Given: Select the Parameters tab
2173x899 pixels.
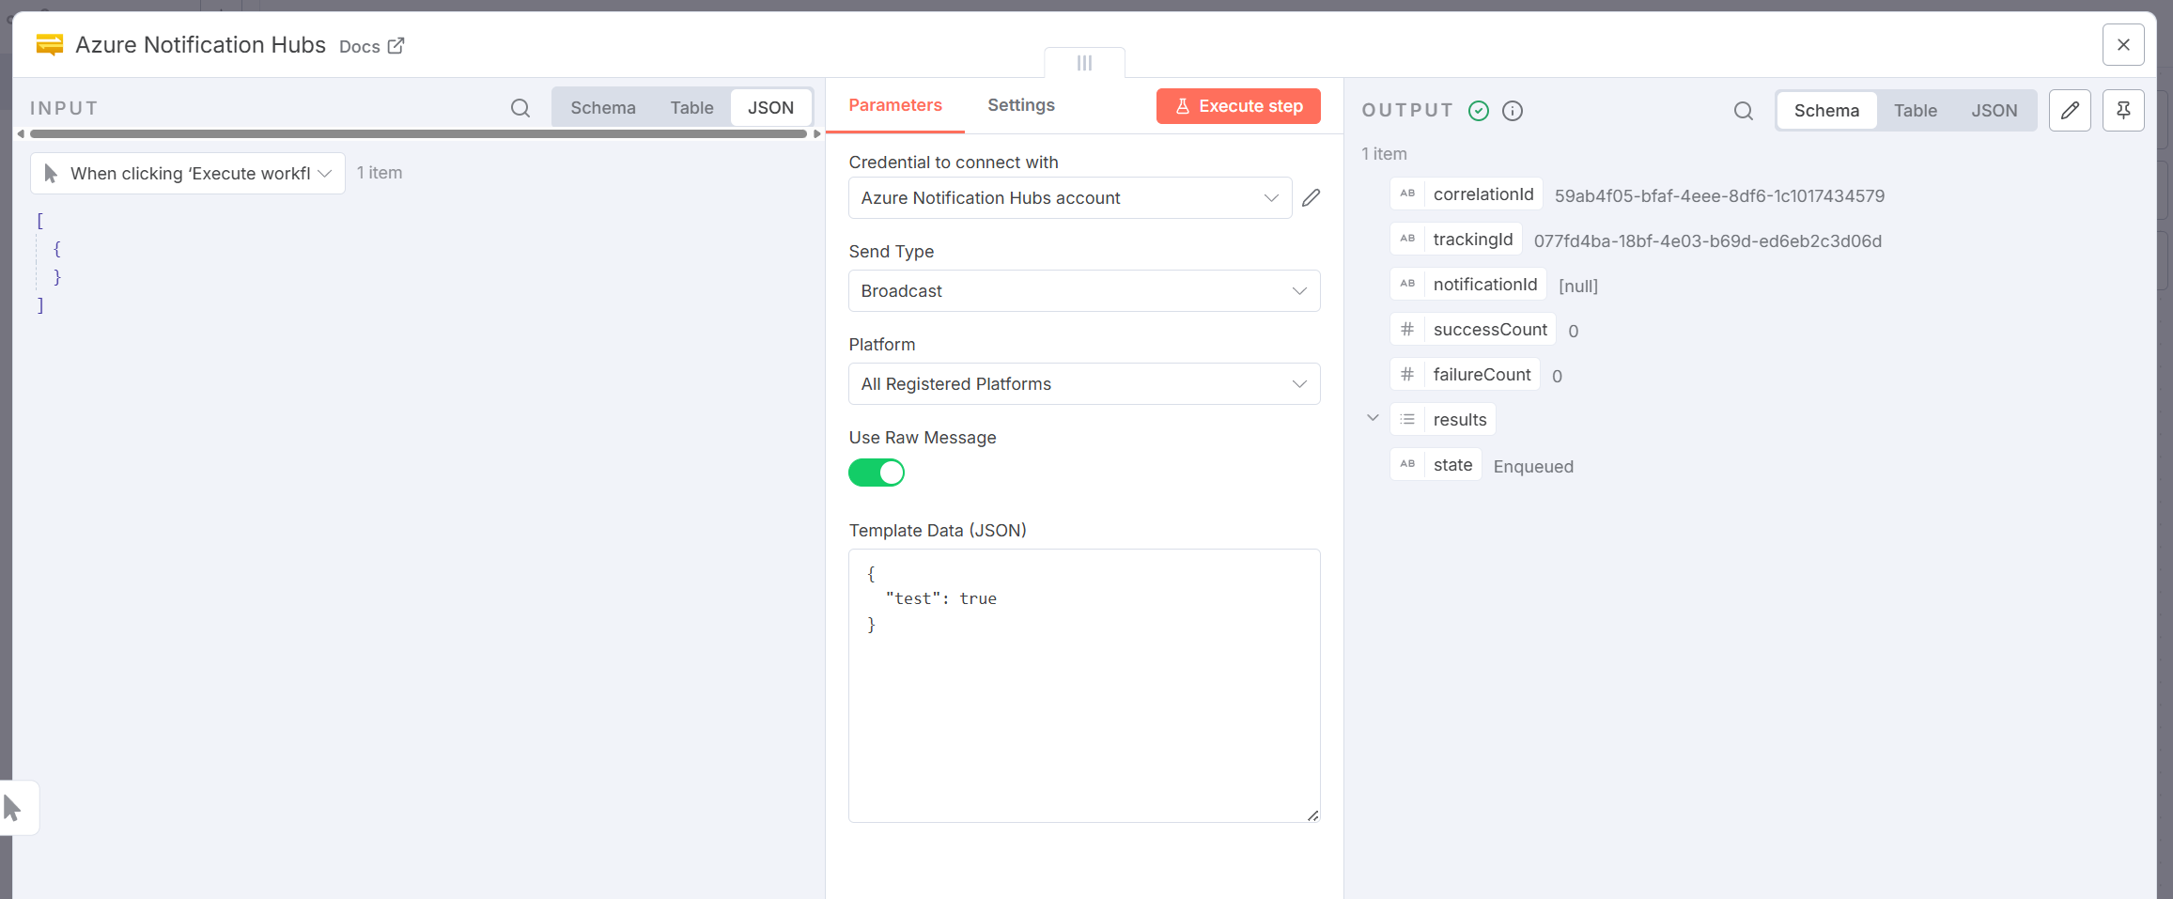Looking at the screenshot, I should [895, 105].
